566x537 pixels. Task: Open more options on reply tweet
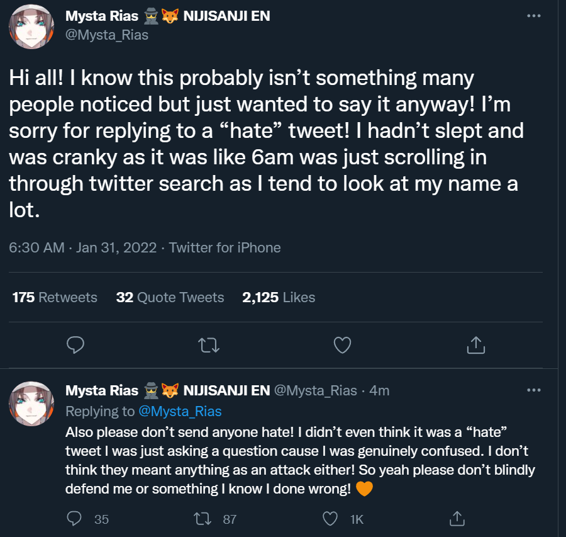click(534, 390)
